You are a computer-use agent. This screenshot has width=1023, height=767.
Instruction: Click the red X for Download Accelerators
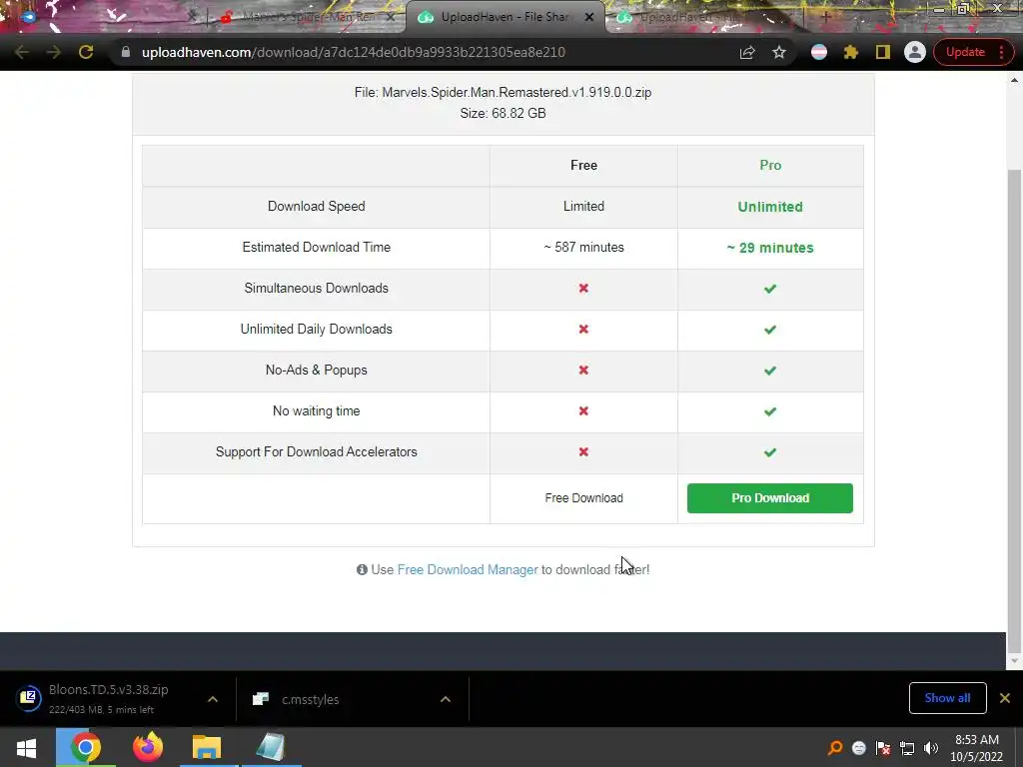(583, 452)
